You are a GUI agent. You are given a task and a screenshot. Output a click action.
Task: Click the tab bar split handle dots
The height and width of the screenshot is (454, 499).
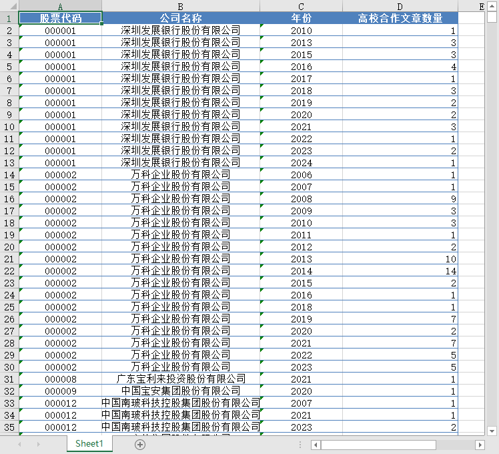coord(300,445)
